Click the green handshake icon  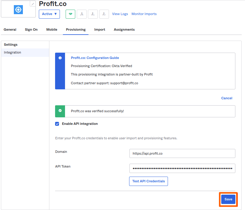(x=70, y=14)
